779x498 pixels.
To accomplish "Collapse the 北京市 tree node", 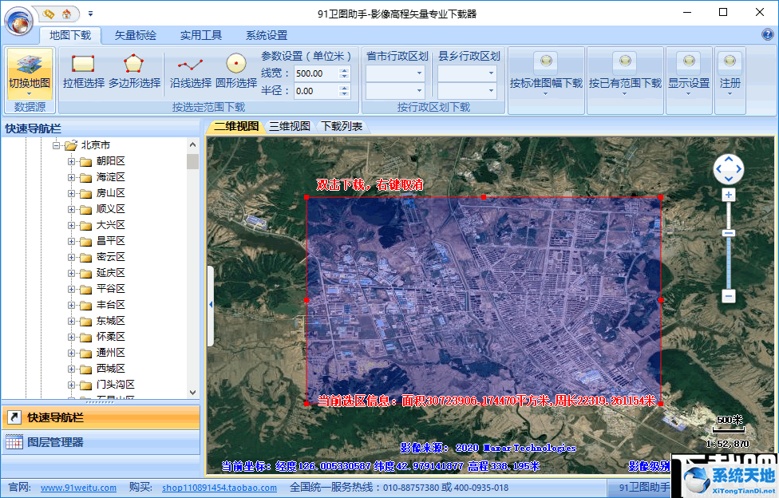I will (56, 145).
